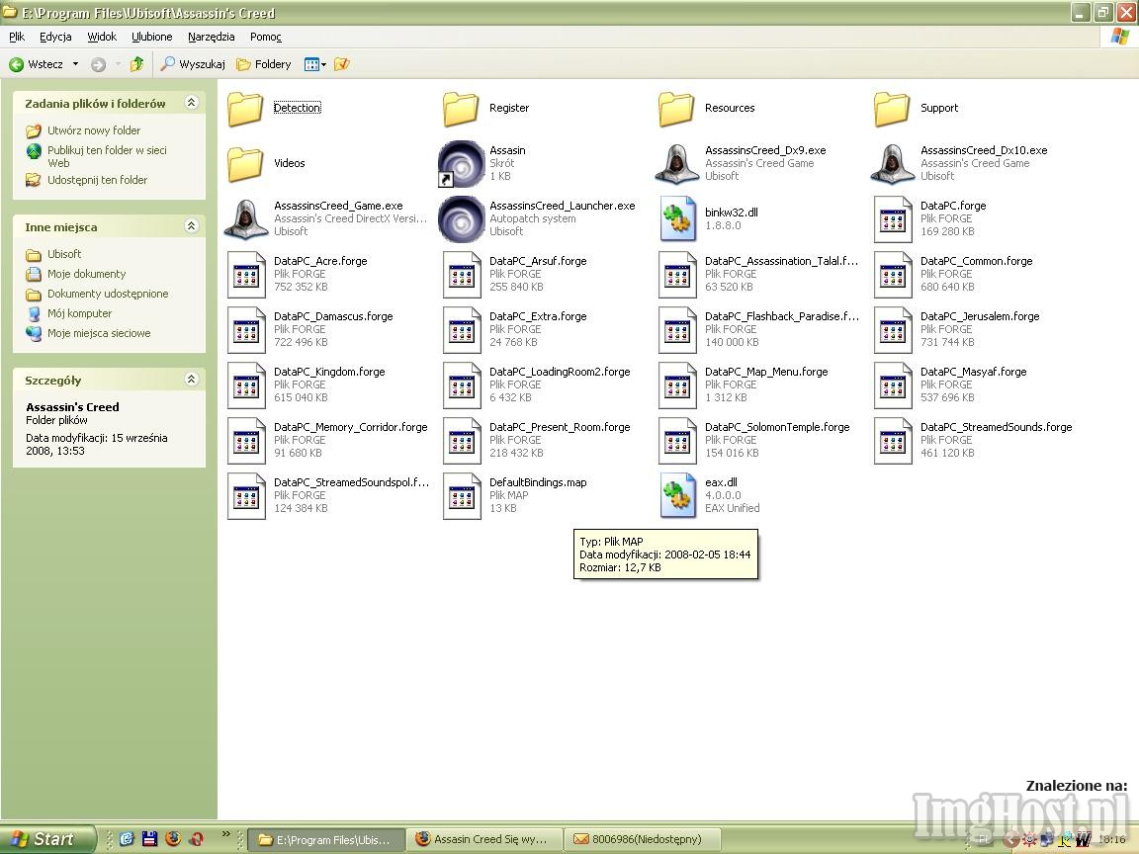The width and height of the screenshot is (1139, 854).
Task: Open the Resources folder icon
Action: (x=676, y=108)
